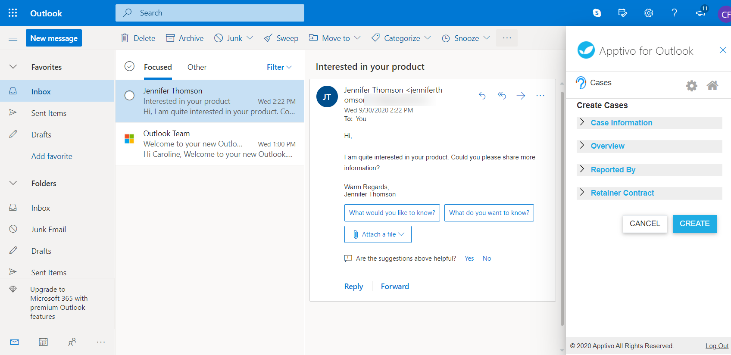Answer No to suggestions helpful
This screenshot has height=355, width=731.
(x=487, y=258)
